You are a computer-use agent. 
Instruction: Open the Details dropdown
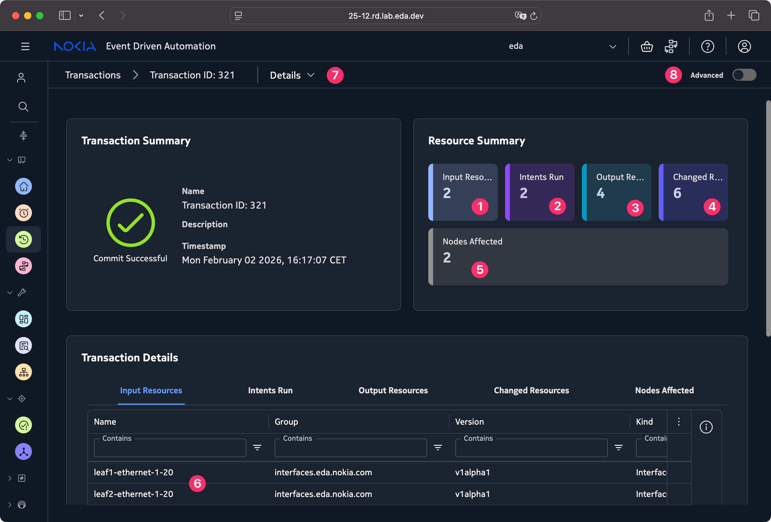point(292,75)
